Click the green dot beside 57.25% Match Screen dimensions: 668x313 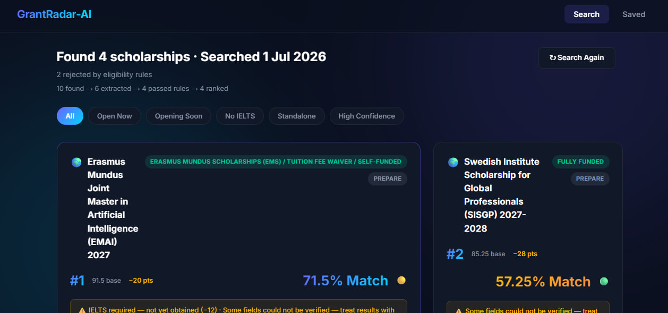point(604,281)
